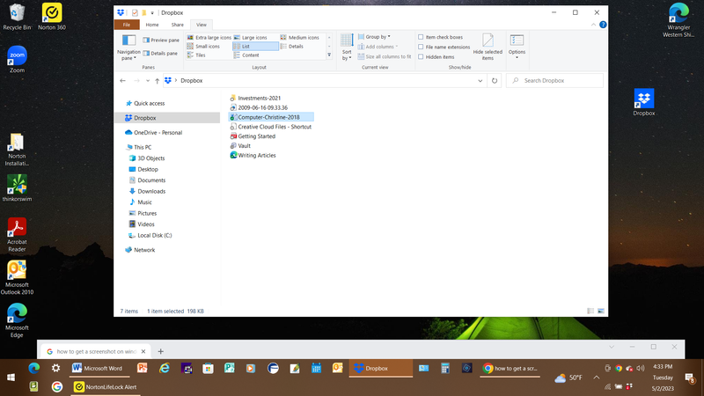Select the Getting Started PDF
The image size is (704, 396).
(253, 136)
